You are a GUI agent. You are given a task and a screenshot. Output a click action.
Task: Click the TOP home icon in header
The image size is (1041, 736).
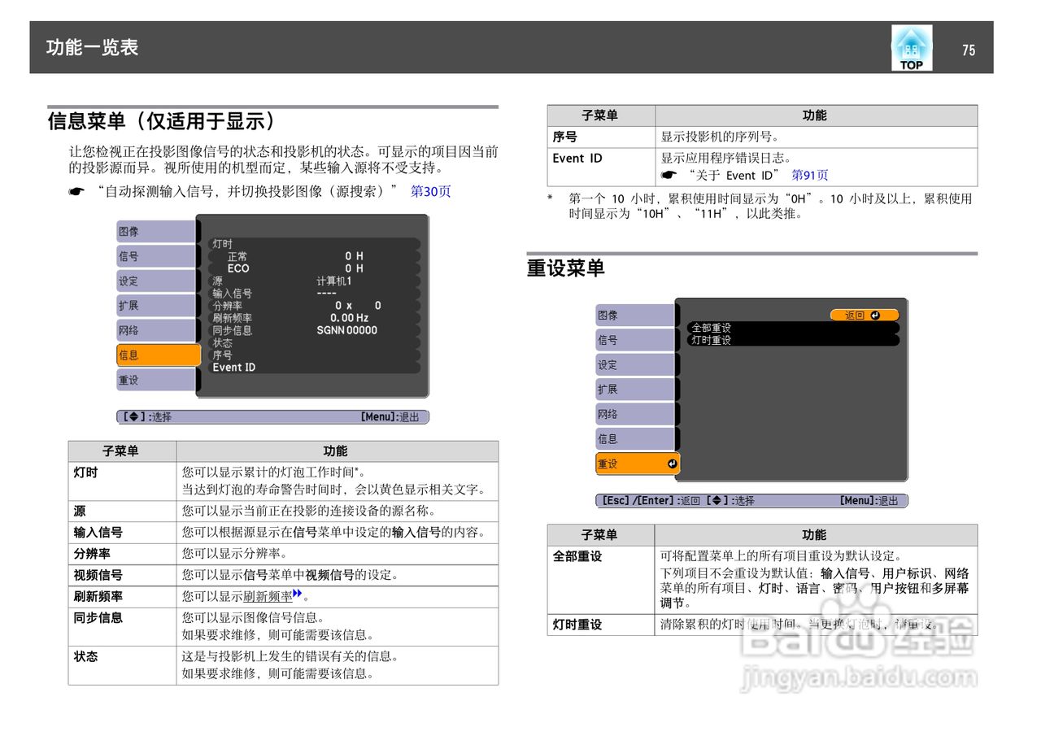coord(911,48)
